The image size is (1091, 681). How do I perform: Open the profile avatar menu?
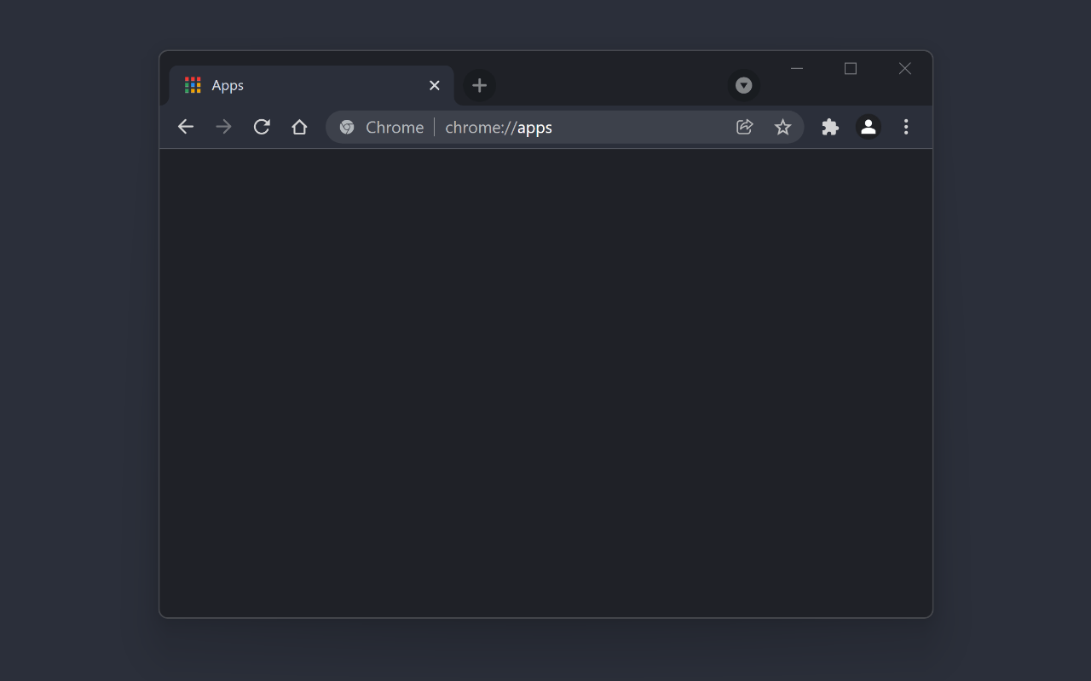tap(868, 127)
